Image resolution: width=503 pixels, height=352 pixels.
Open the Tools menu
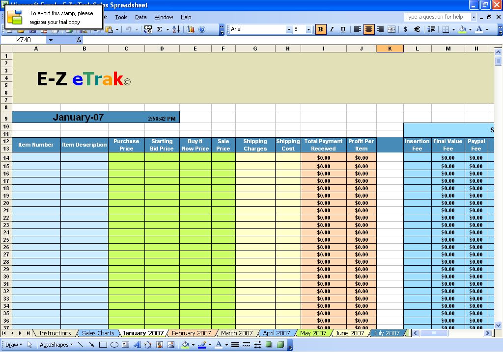pos(121,17)
